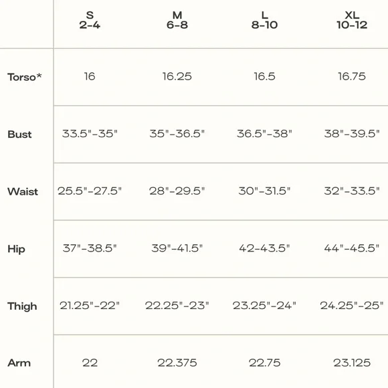Select the 38"-39.5" bust cell for XL

coord(352,134)
